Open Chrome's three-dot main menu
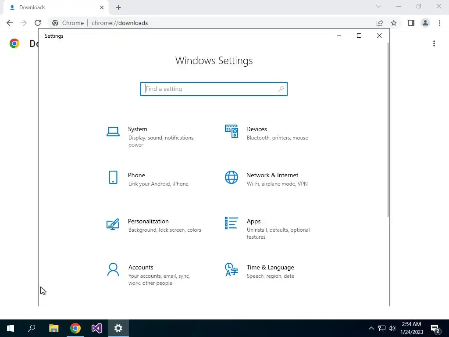This screenshot has width=449, height=337. tap(439, 23)
